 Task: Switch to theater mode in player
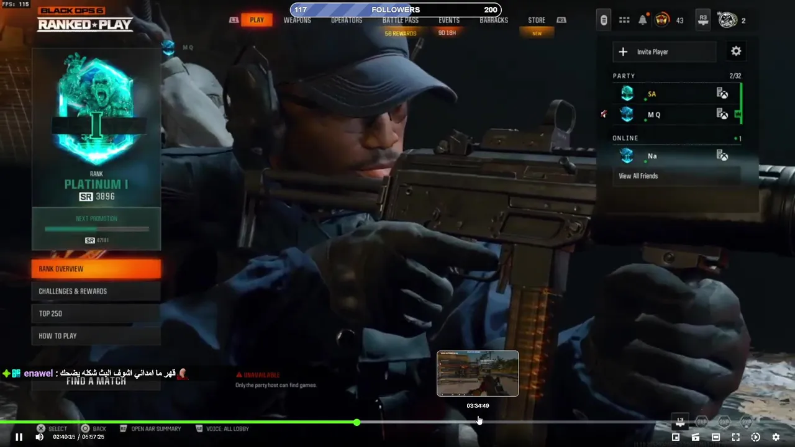715,437
